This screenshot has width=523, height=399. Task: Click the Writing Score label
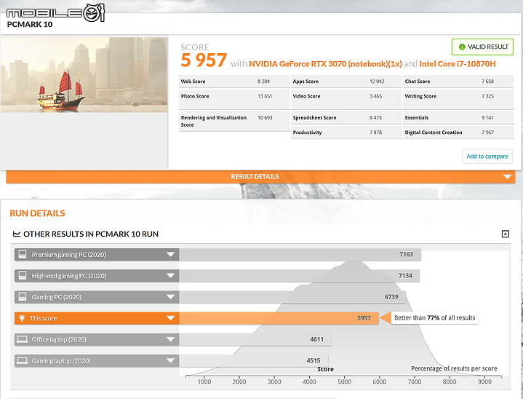(x=420, y=96)
